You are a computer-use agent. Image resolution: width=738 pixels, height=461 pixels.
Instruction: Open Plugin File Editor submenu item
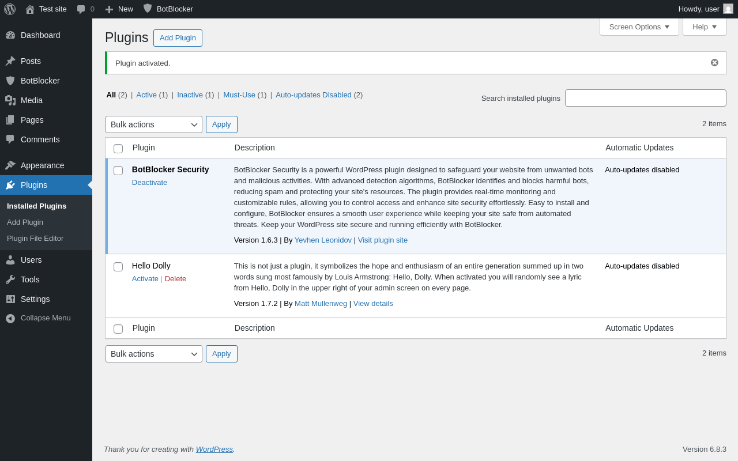35,239
